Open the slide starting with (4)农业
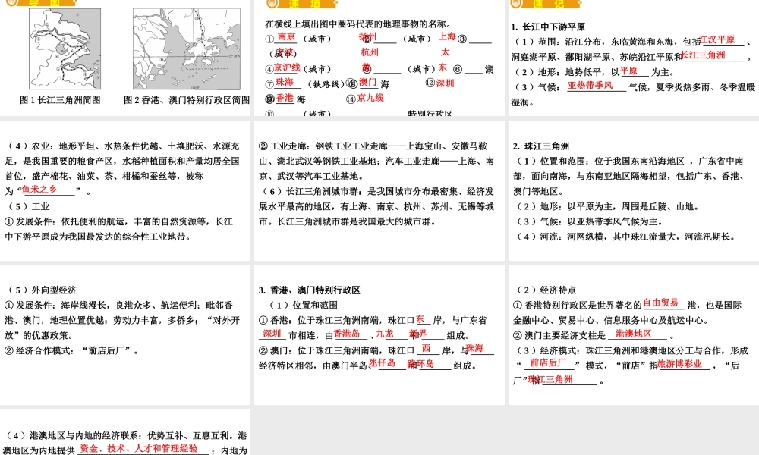 coord(125,190)
